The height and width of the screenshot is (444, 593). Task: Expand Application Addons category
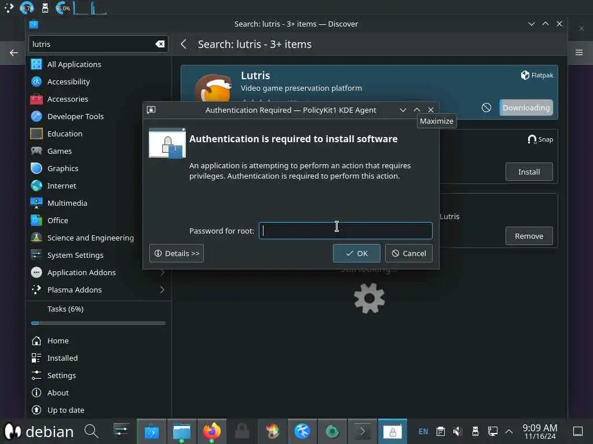coord(98,273)
